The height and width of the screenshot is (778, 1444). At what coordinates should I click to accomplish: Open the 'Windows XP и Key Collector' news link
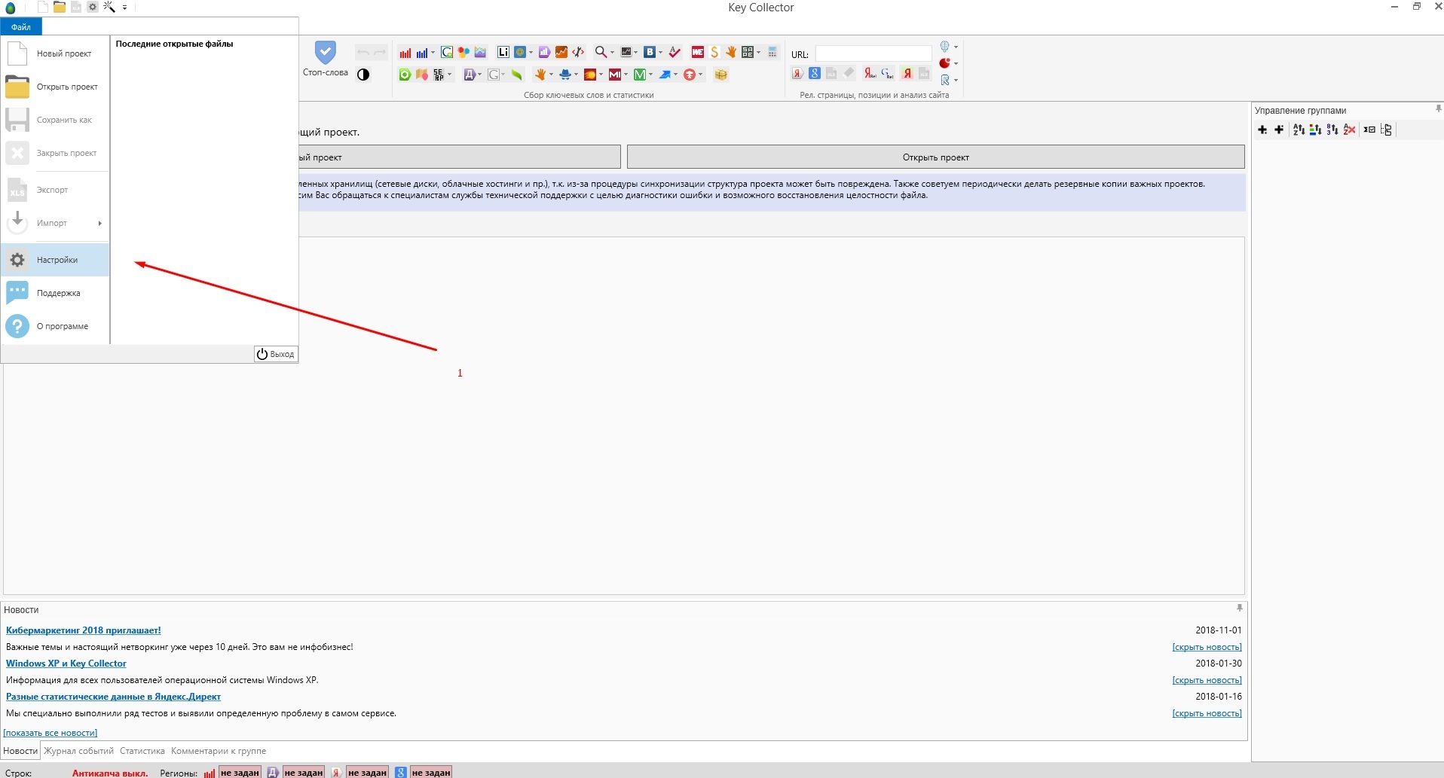[x=66, y=664]
